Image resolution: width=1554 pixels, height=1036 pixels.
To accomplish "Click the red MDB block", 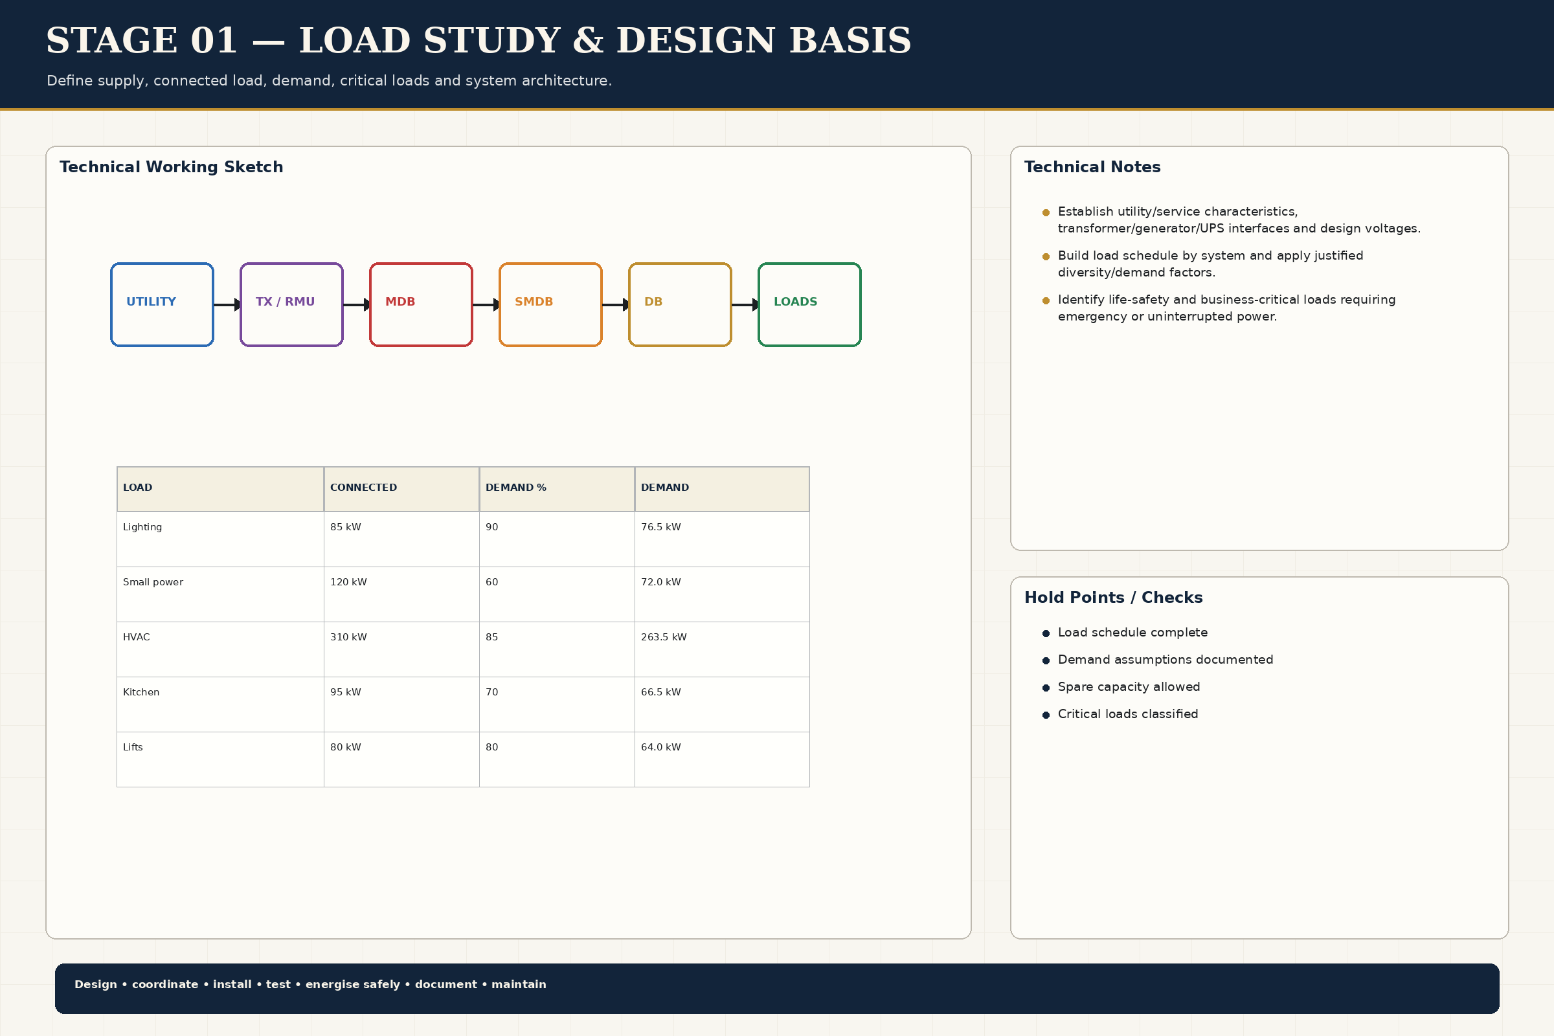I will 421,304.
